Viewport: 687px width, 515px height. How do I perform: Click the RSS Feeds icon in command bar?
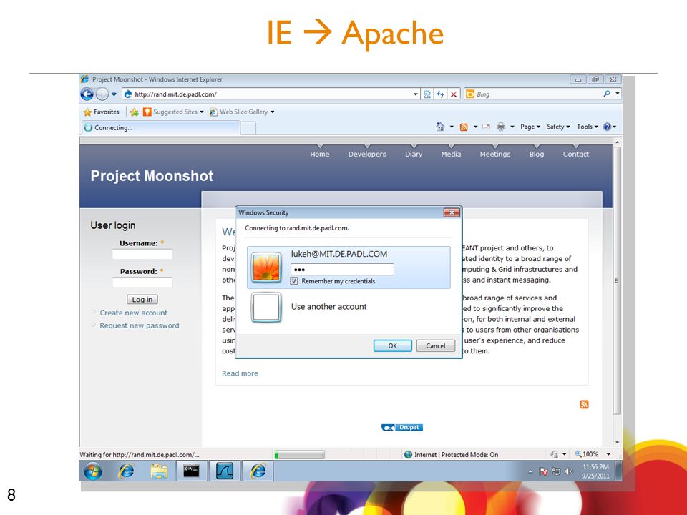[x=464, y=127]
